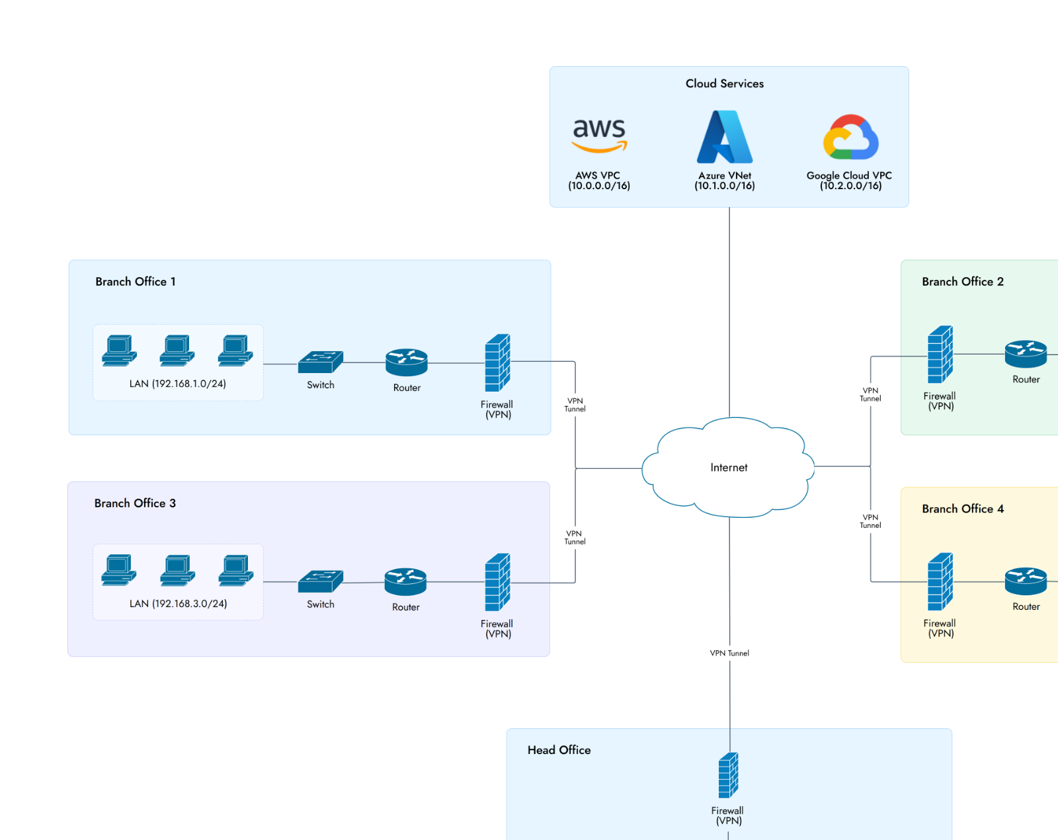1058x840 pixels.
Task: Select the Azure VNet logo
Action: click(x=725, y=136)
